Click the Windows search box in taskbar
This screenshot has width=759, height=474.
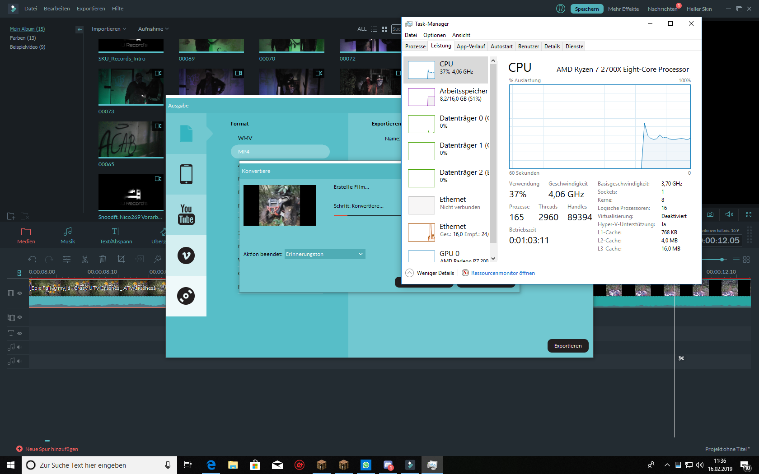tap(99, 465)
